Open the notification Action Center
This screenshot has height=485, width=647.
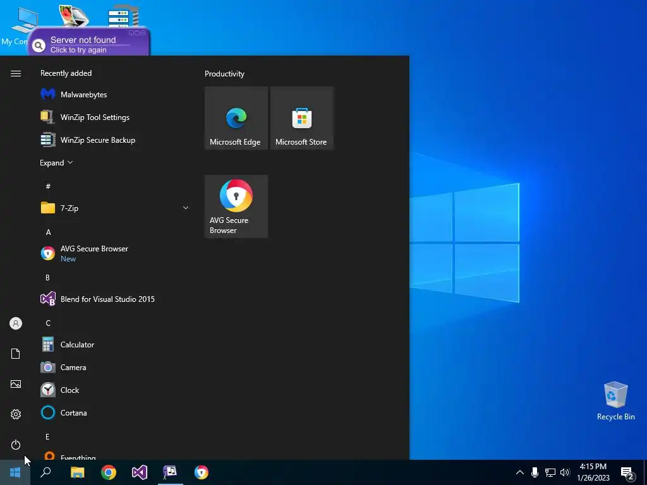627,473
